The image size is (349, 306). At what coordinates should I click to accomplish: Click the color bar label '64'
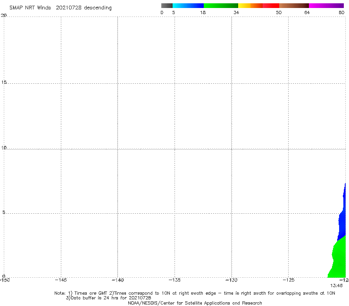[307, 12]
